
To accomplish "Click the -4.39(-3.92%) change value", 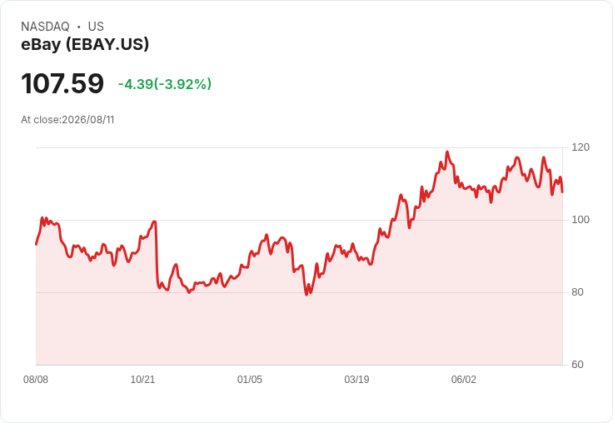I will tap(165, 84).
